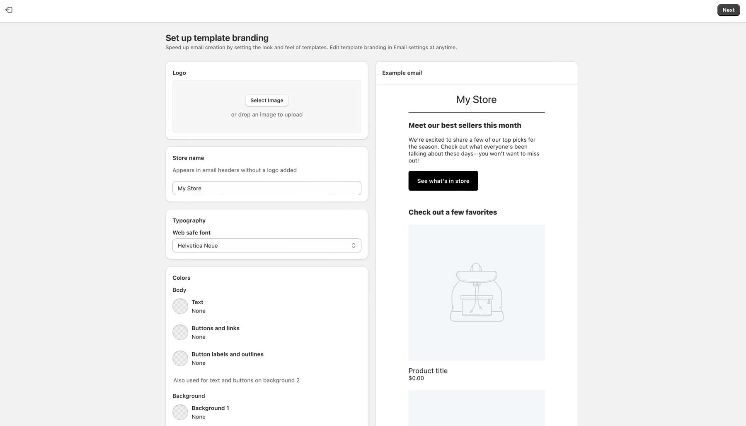Image resolution: width=746 pixels, height=426 pixels.
Task: Edit the Store name field
Action: click(266, 188)
